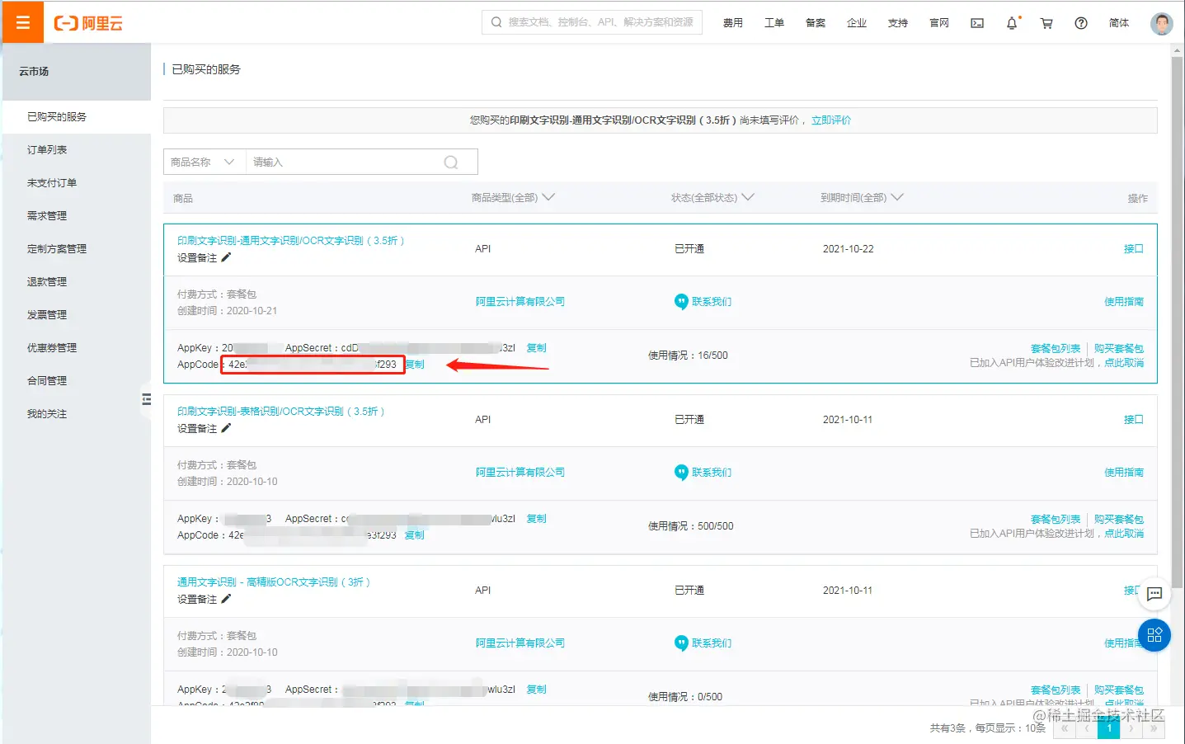Open 支持 in the top navigation

(x=898, y=23)
